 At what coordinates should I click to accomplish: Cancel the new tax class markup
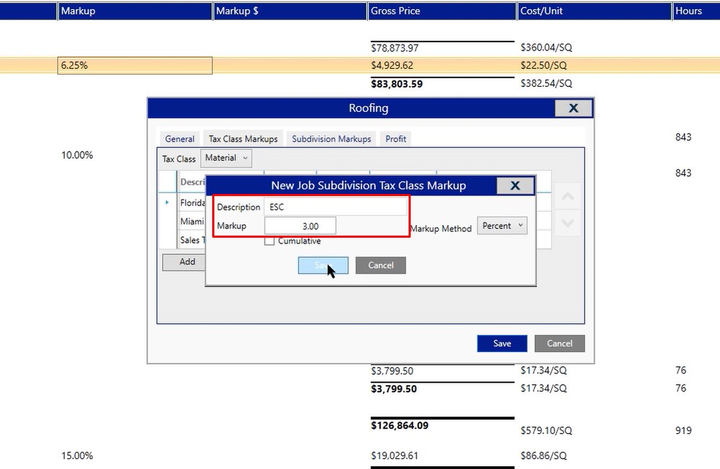tap(380, 265)
